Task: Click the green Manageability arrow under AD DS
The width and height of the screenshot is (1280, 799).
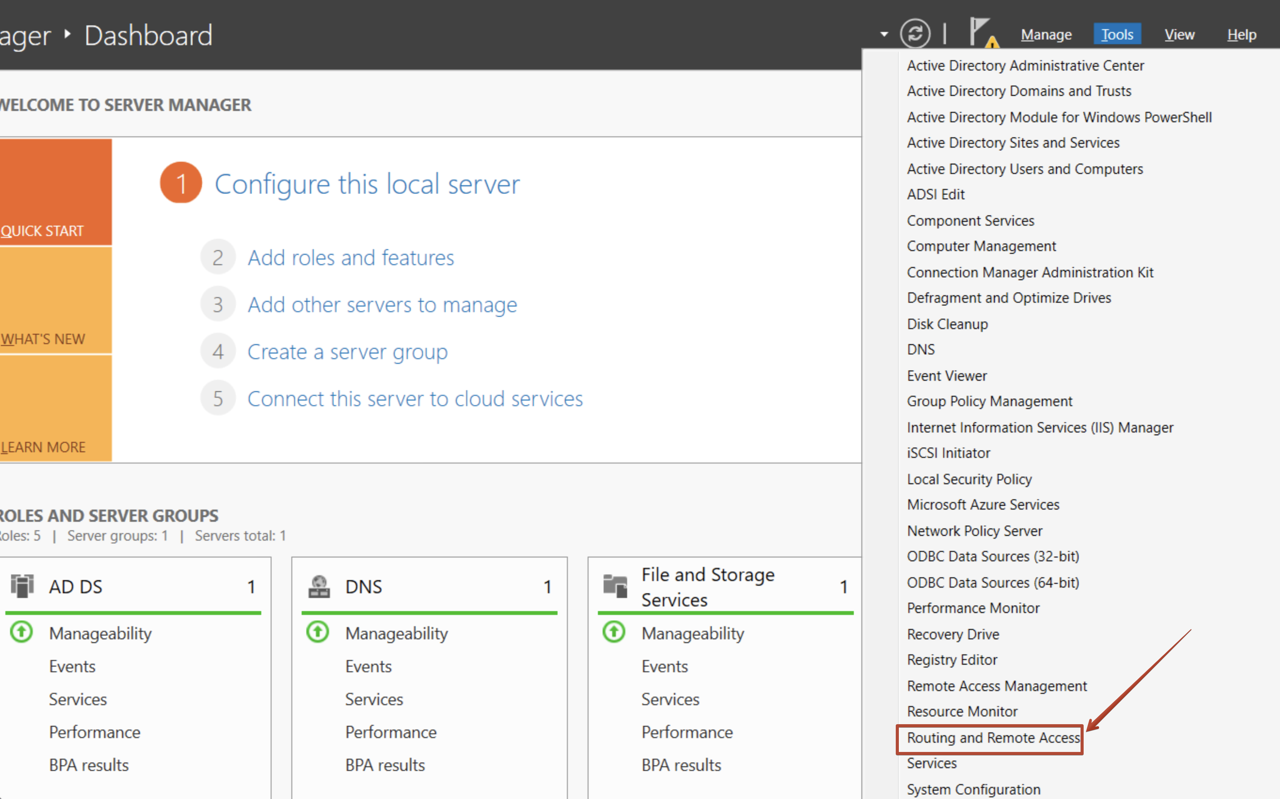Action: [21, 632]
